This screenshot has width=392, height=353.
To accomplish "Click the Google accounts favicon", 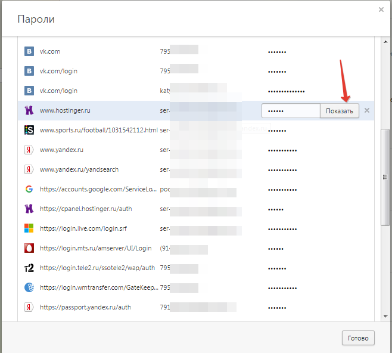I will point(29,189).
